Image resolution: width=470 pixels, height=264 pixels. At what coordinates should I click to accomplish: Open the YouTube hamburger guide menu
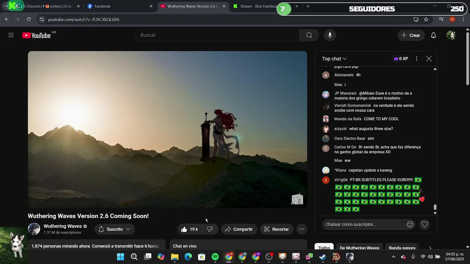coord(11,35)
